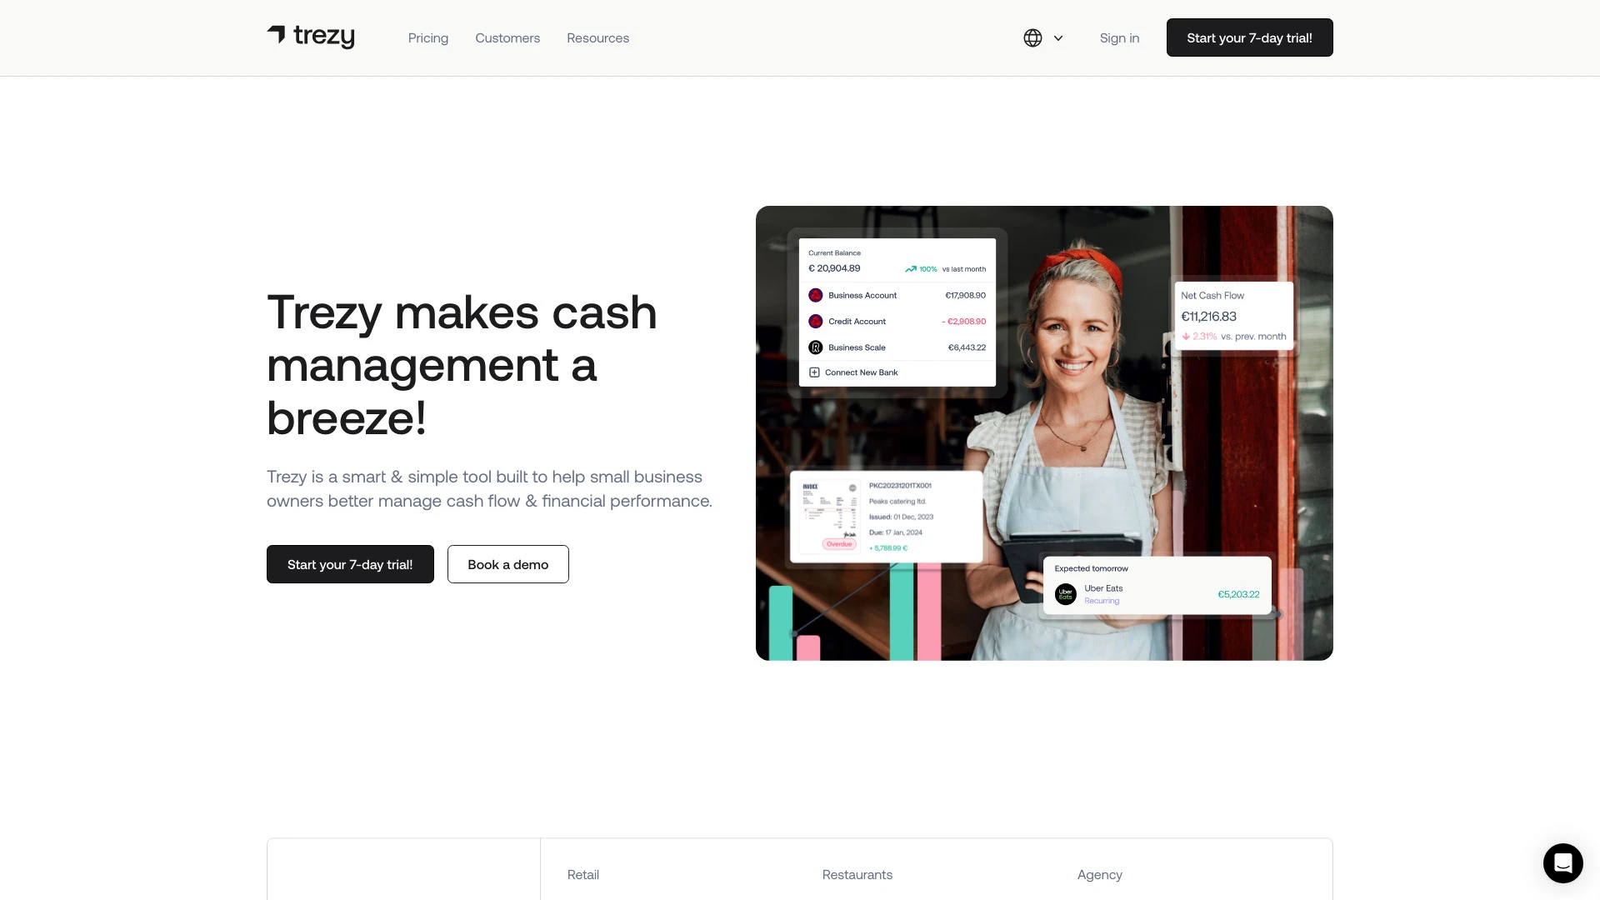
Task: Select the Customers menu item
Action: click(x=507, y=37)
